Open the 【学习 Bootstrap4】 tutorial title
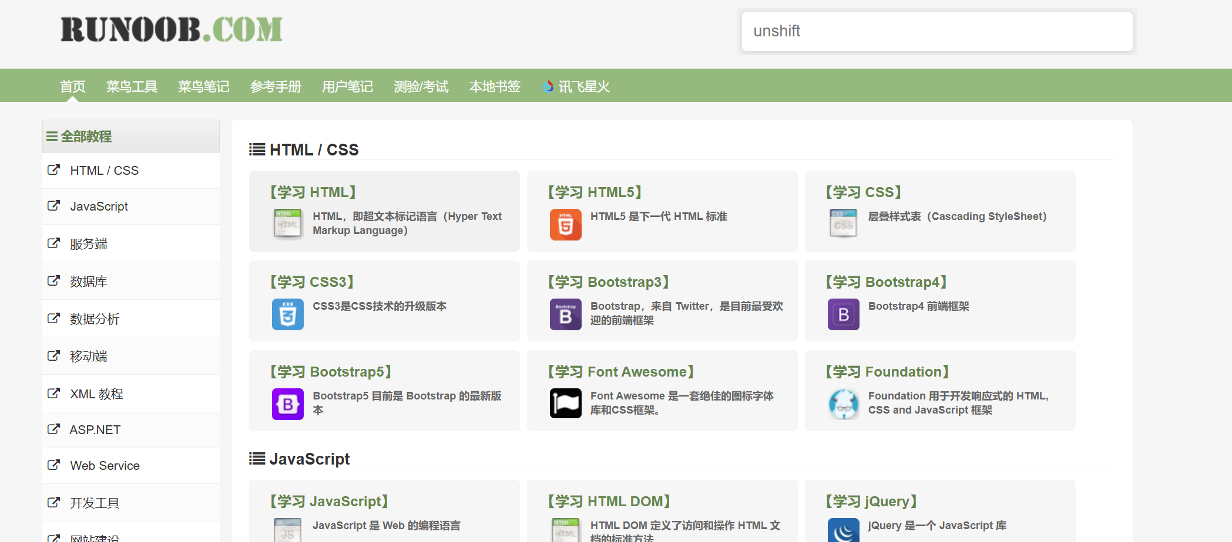This screenshot has height=542, width=1232. [886, 282]
